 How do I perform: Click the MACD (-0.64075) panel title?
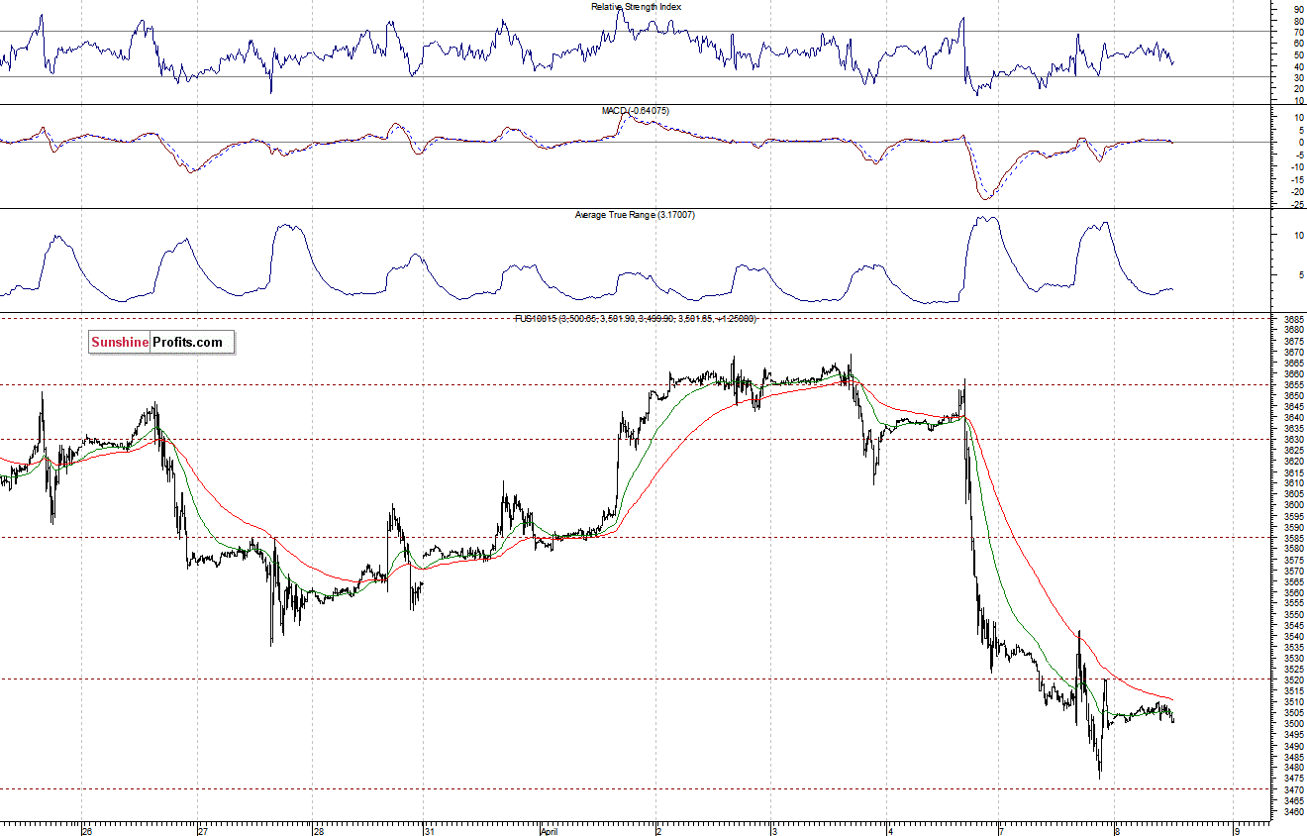(x=635, y=111)
